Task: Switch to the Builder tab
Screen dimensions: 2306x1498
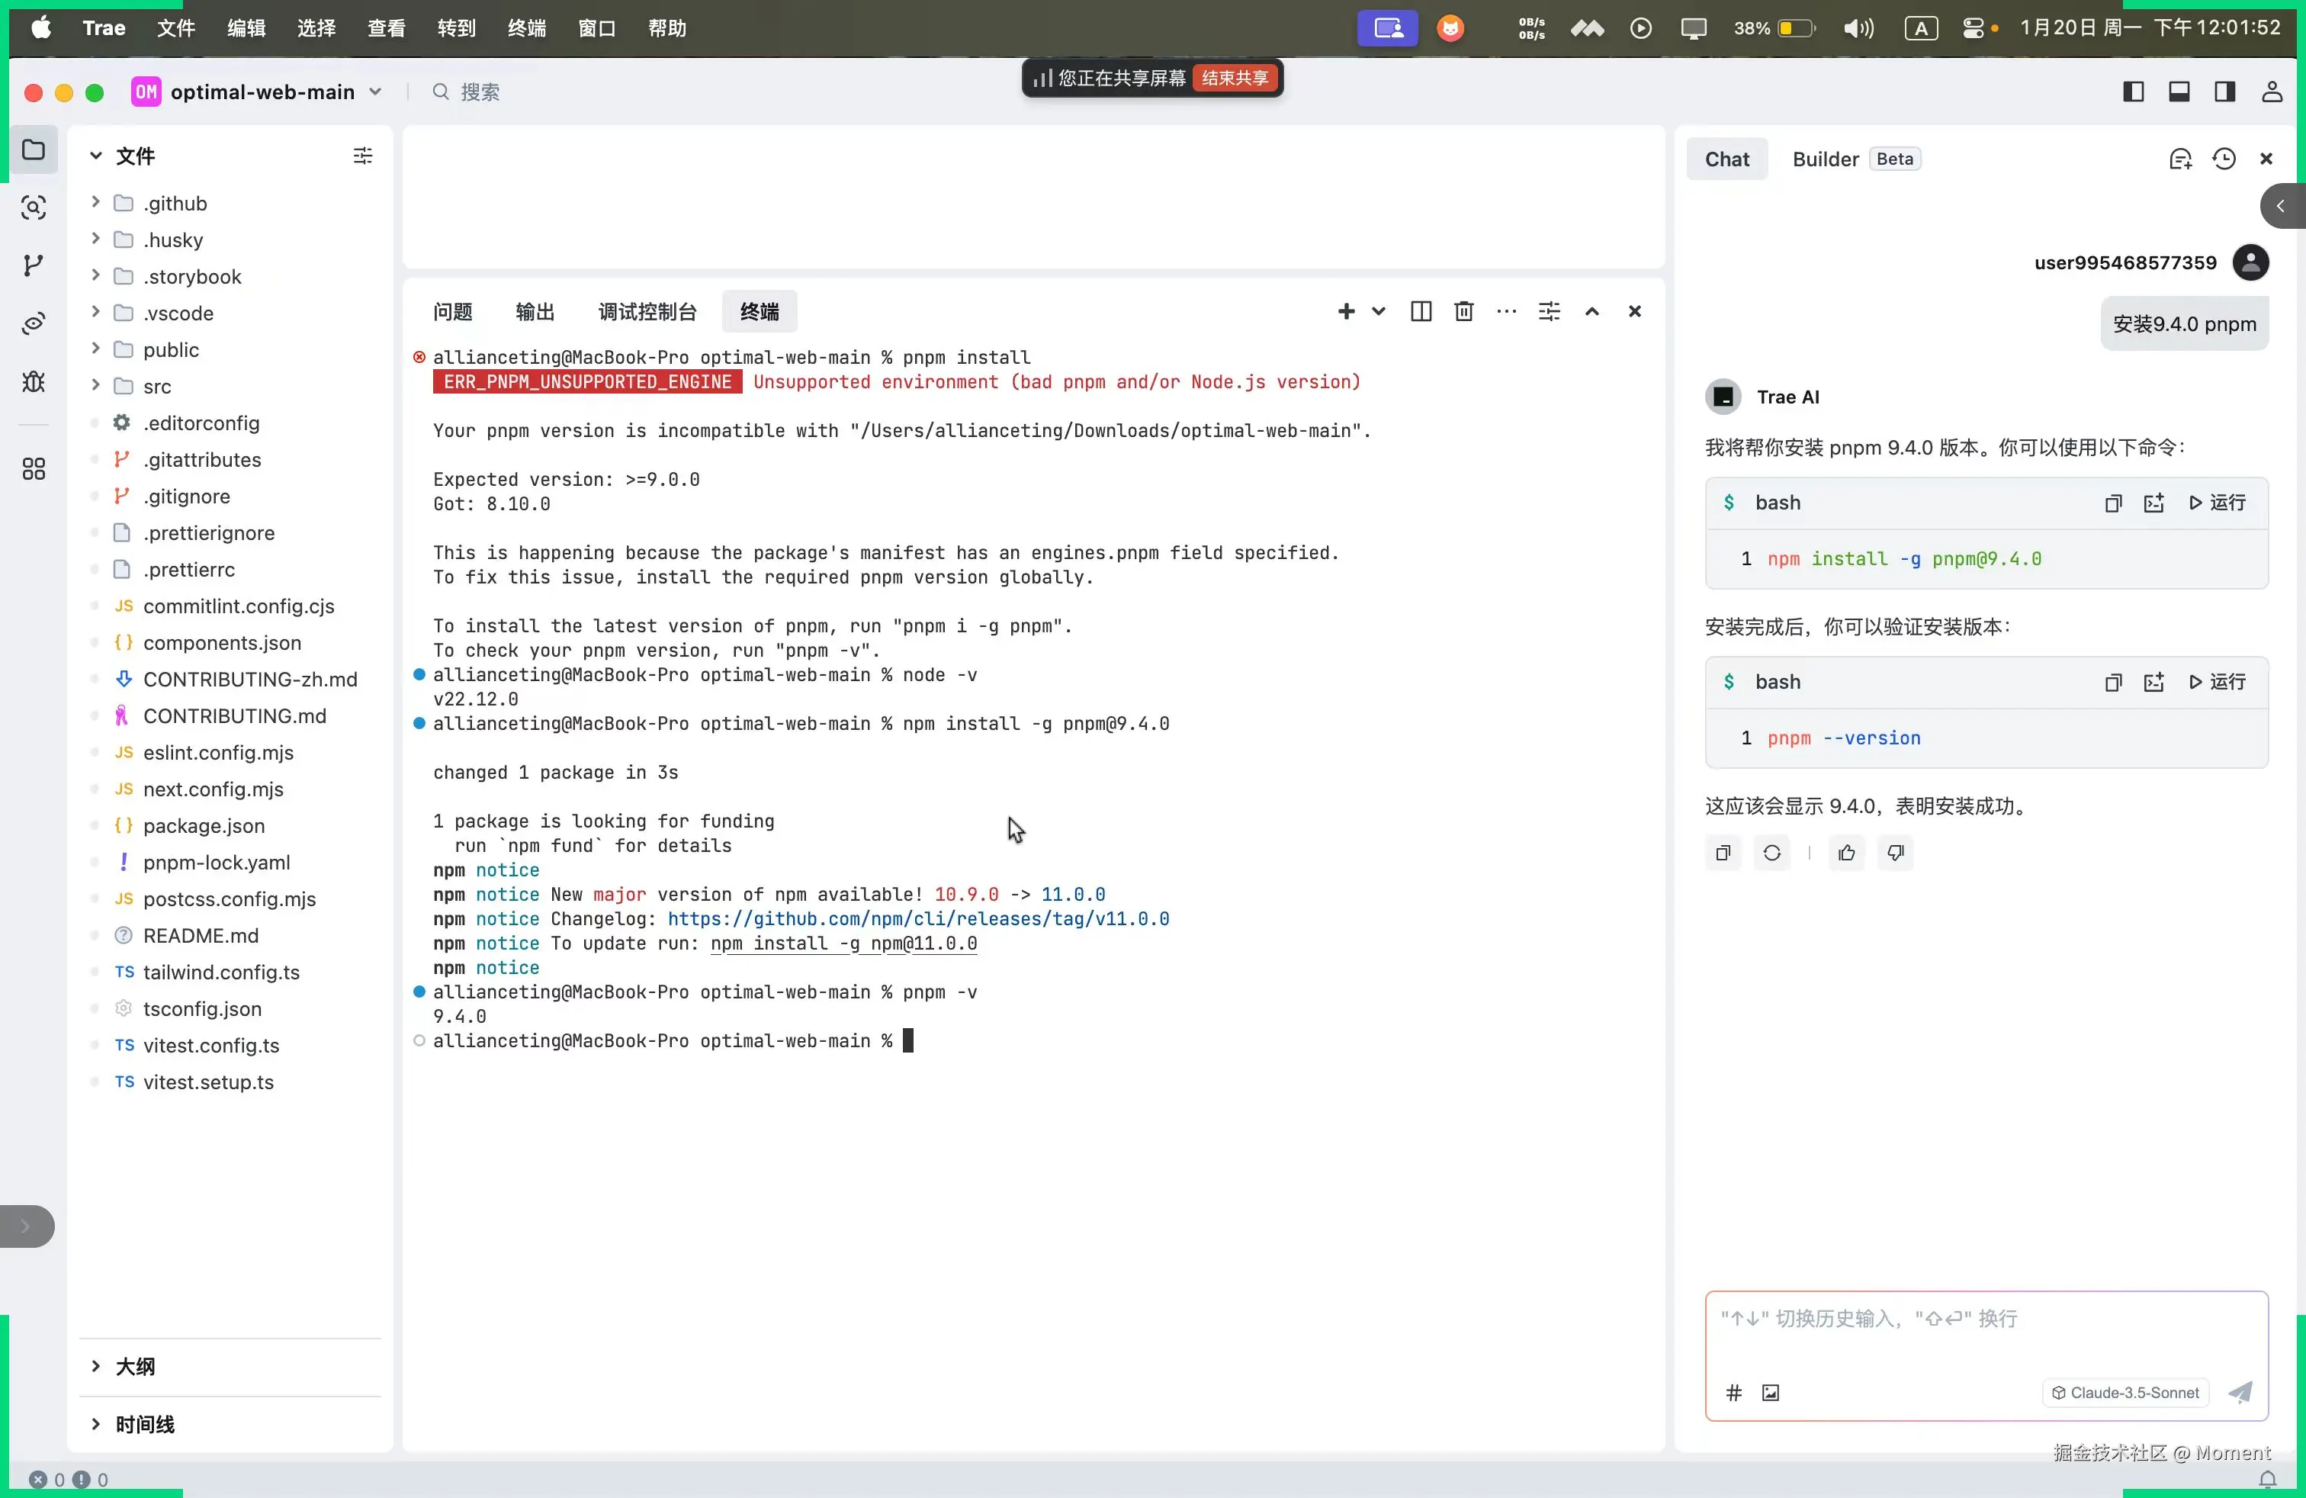Action: [x=1826, y=159]
